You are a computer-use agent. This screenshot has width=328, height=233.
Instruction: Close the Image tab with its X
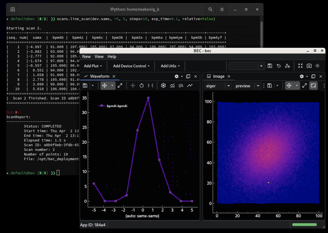[229, 76]
